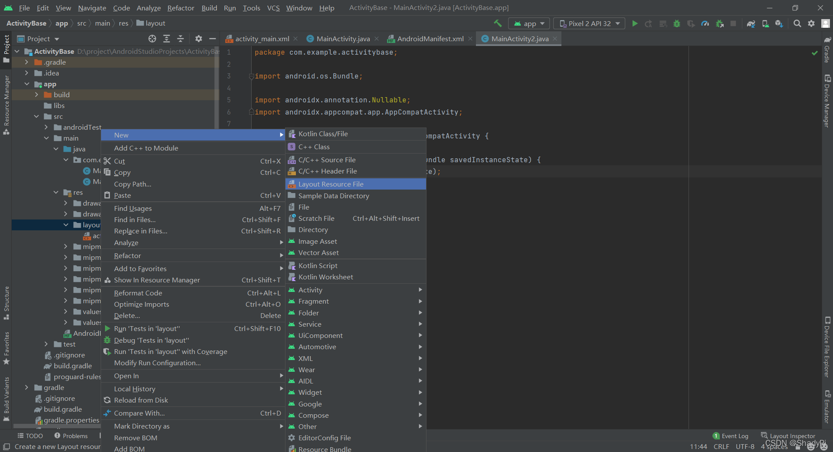The height and width of the screenshot is (452, 833).
Task: Collapse the app module node
Action: (26, 84)
